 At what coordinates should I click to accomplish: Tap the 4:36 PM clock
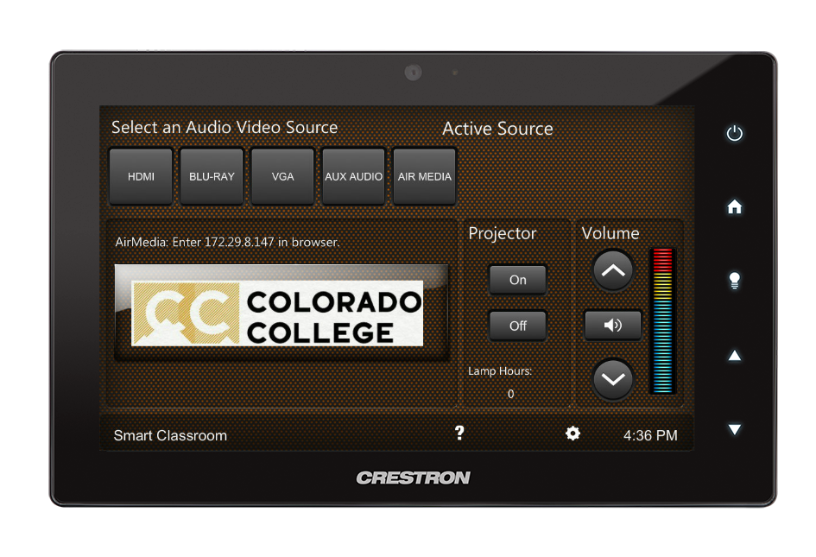(650, 435)
